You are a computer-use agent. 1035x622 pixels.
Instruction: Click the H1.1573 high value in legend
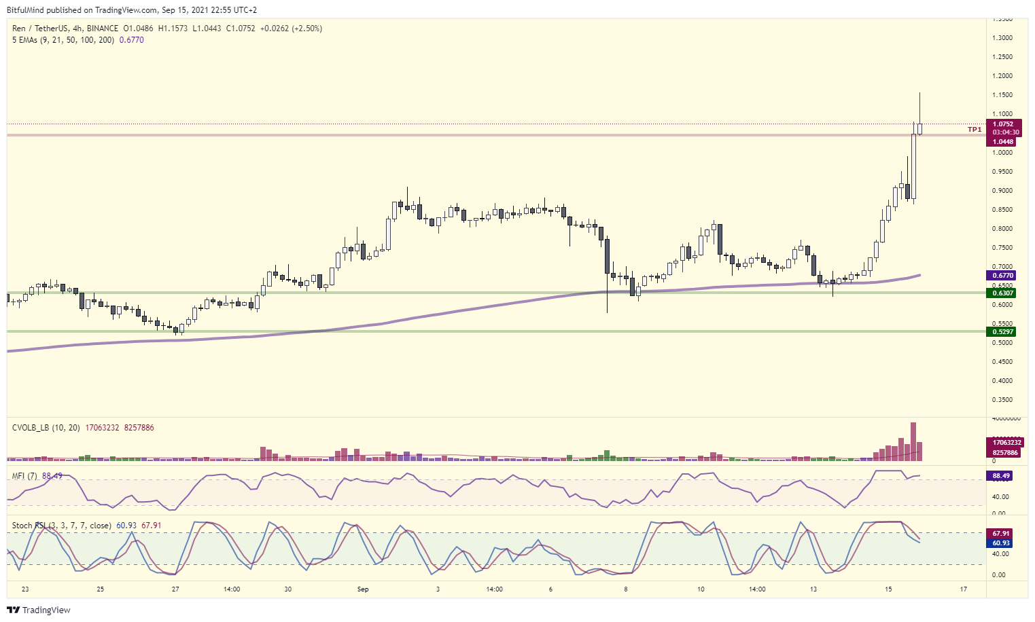point(173,29)
